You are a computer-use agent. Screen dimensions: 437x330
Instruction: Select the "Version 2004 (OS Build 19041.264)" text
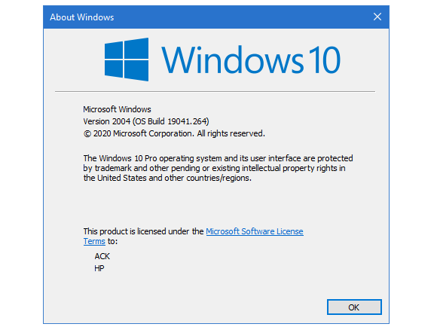(146, 121)
